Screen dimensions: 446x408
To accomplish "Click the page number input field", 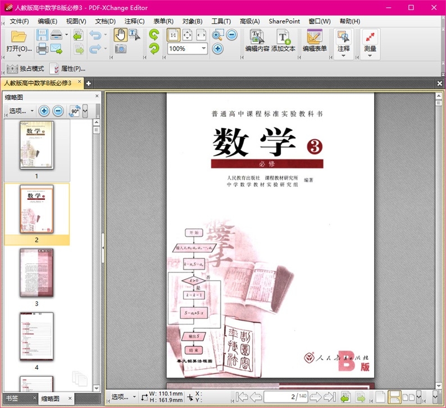I will pos(285,397).
